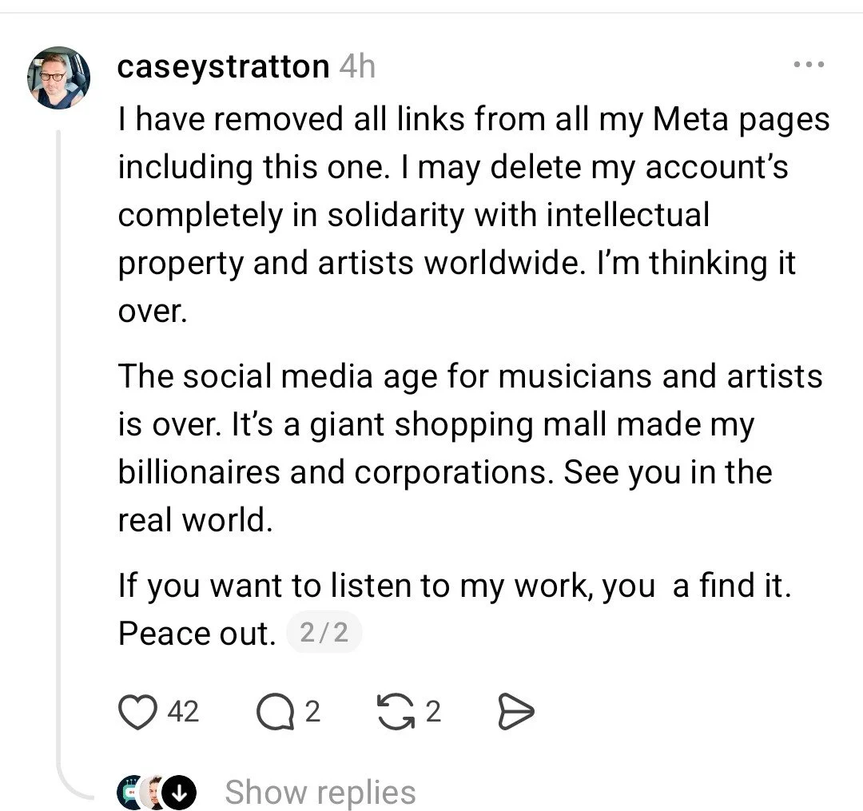This screenshot has width=863, height=811.
Task: Open the reply speech bubble icon
Action: 275,712
